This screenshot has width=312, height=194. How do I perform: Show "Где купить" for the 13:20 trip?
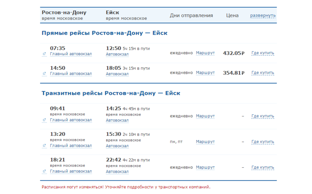point(263,142)
